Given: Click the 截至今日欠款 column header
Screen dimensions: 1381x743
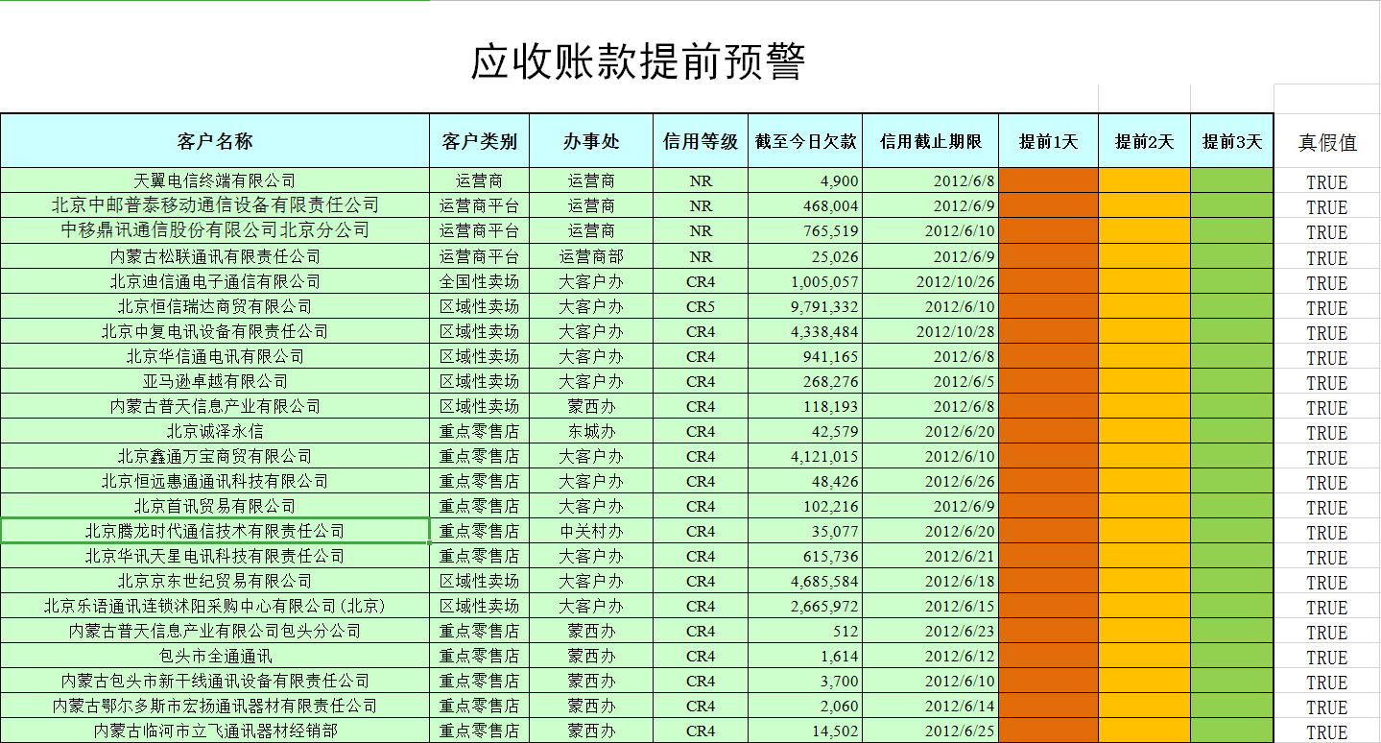Looking at the screenshot, I should 805,140.
